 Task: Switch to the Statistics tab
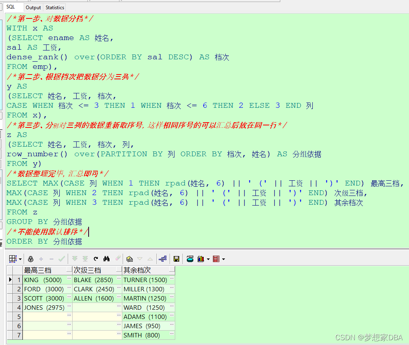tap(55, 7)
